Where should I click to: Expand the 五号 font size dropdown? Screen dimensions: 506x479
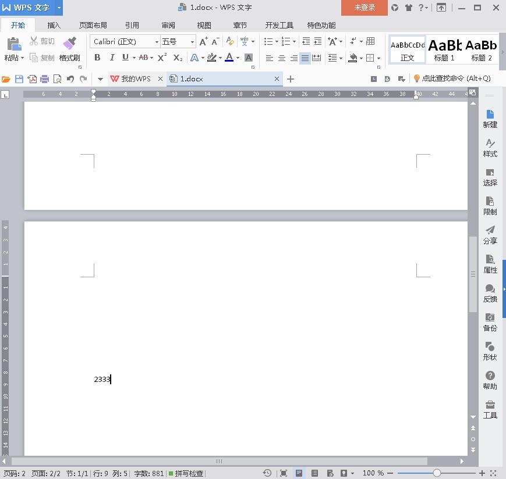pyautogui.click(x=192, y=42)
